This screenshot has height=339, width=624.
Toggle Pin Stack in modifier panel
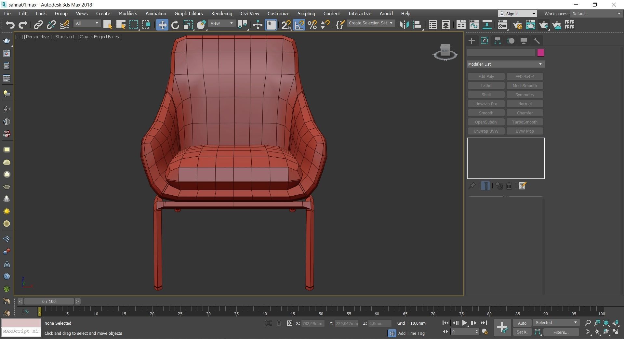(472, 186)
